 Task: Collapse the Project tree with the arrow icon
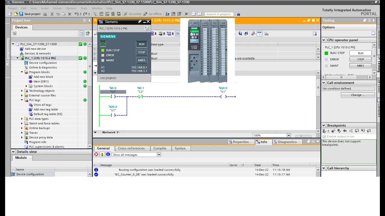pos(89,20)
